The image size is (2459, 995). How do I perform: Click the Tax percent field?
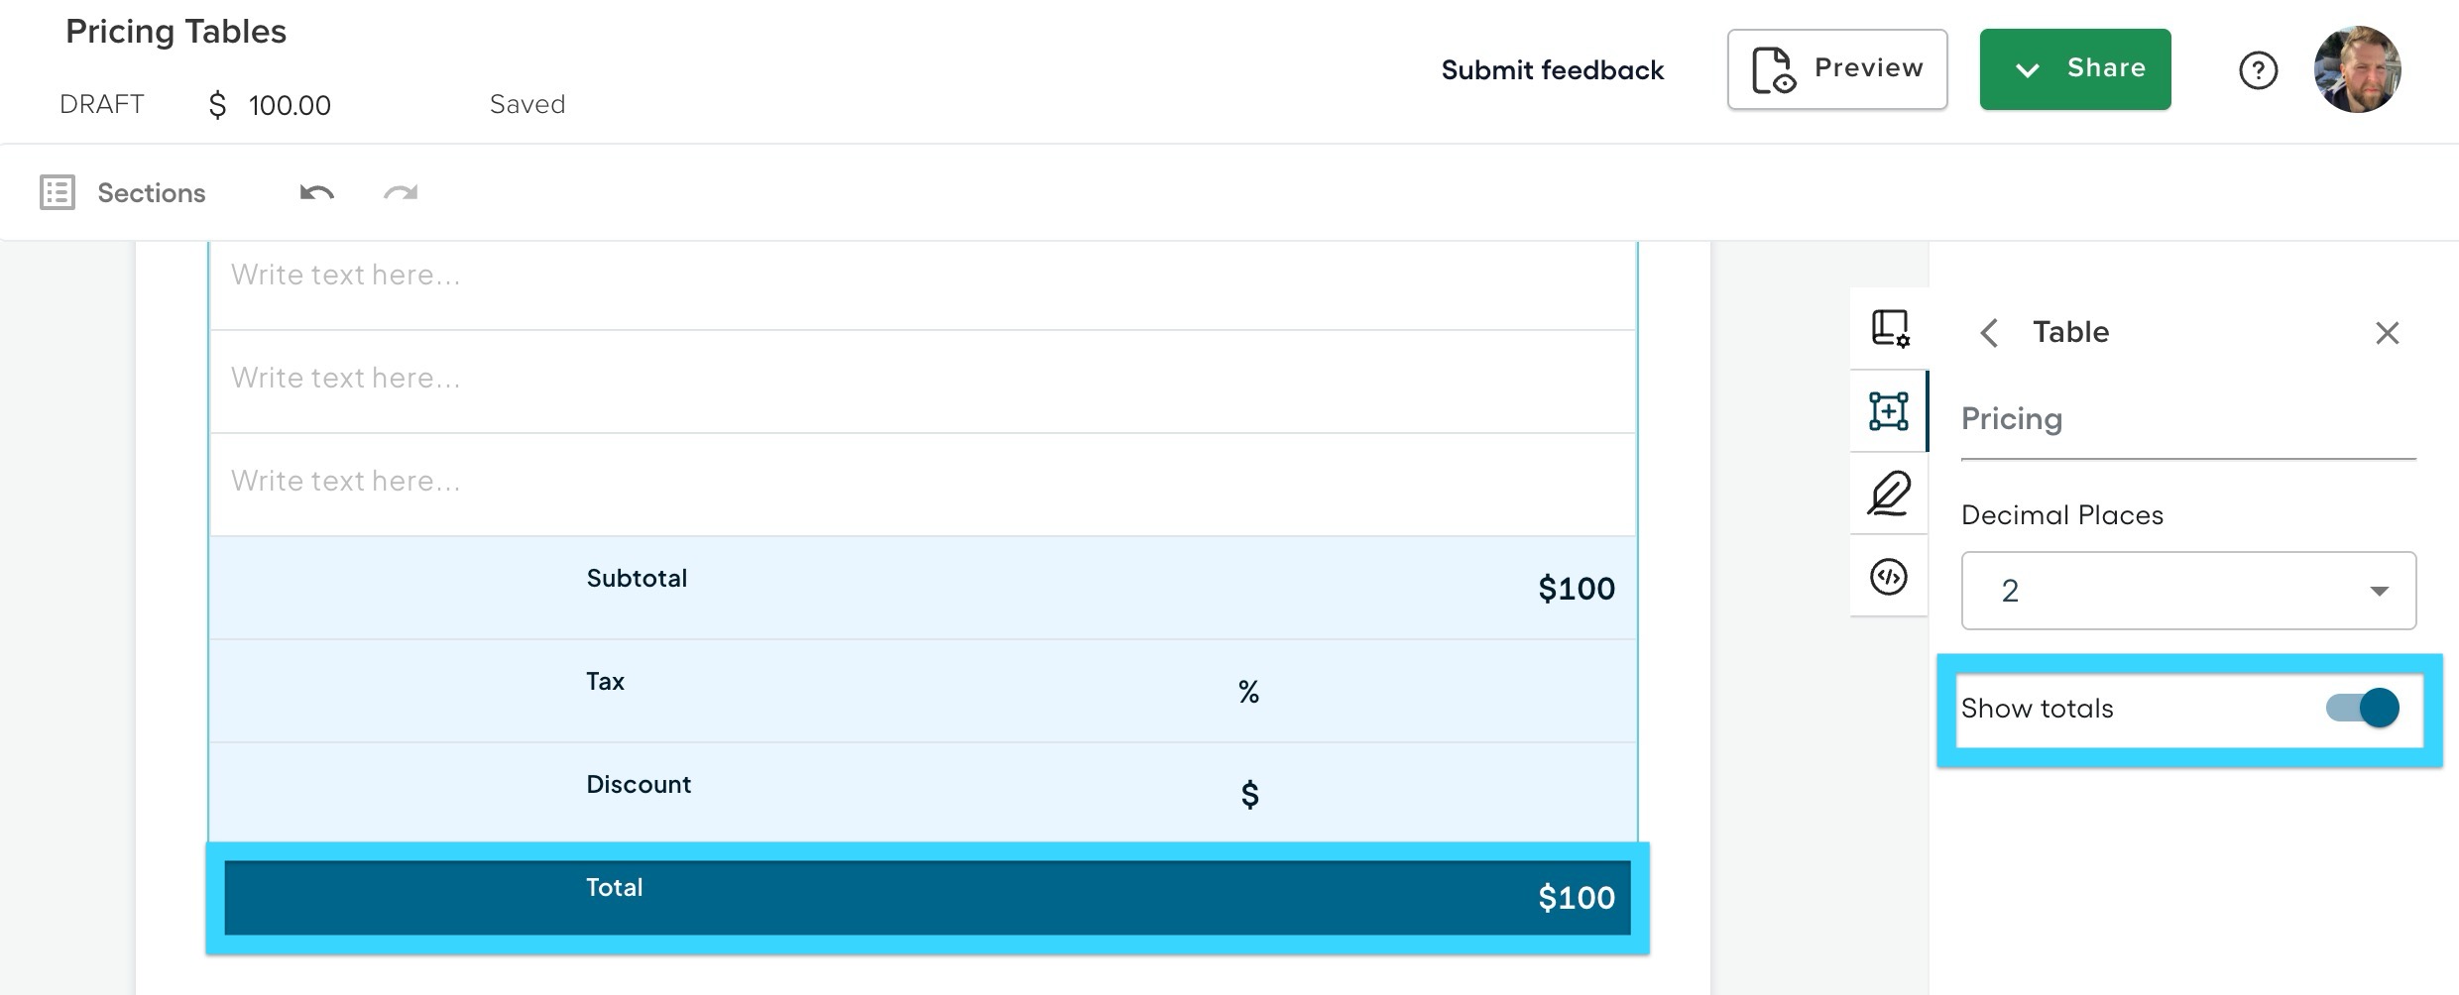[1248, 692]
